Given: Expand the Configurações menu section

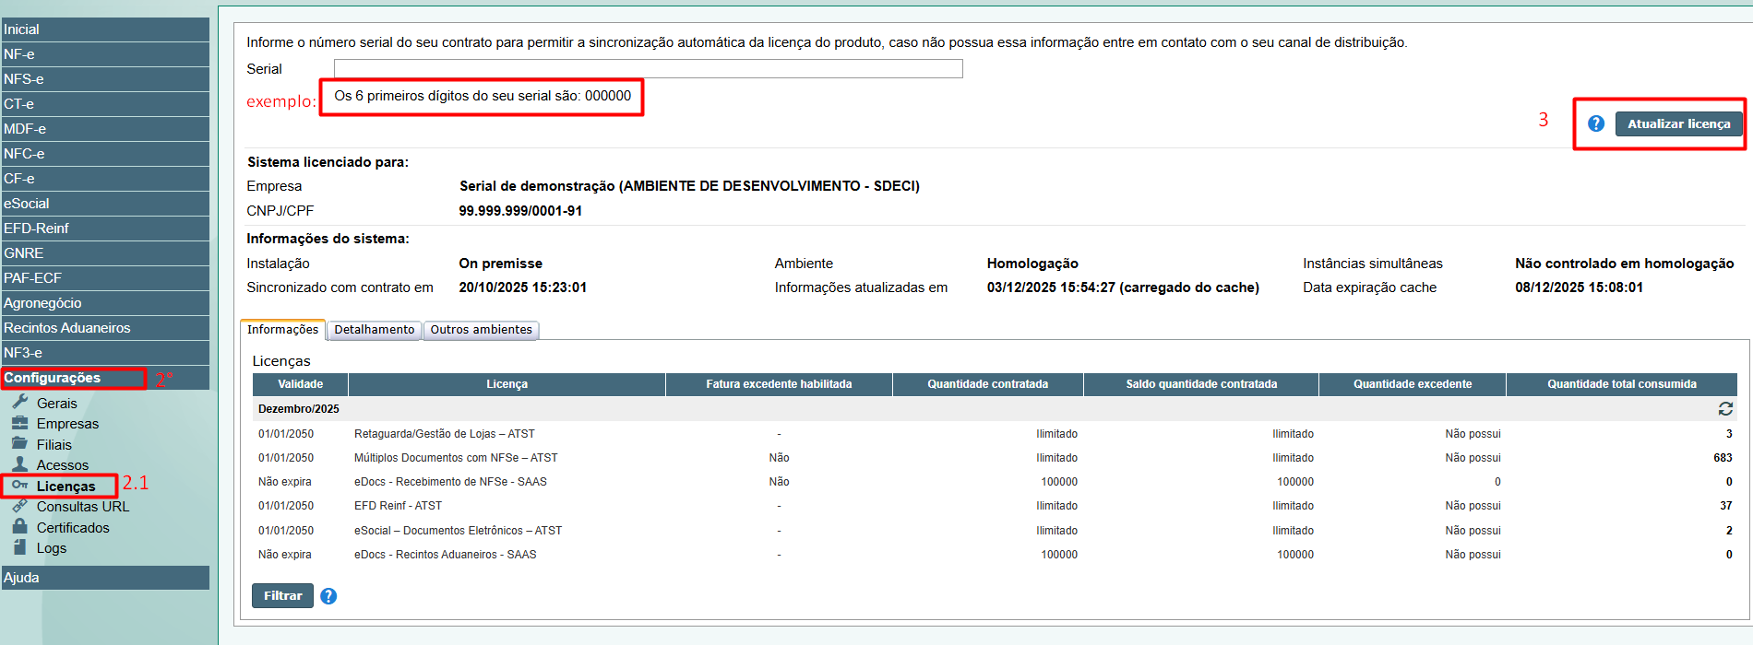Looking at the screenshot, I should tap(53, 378).
